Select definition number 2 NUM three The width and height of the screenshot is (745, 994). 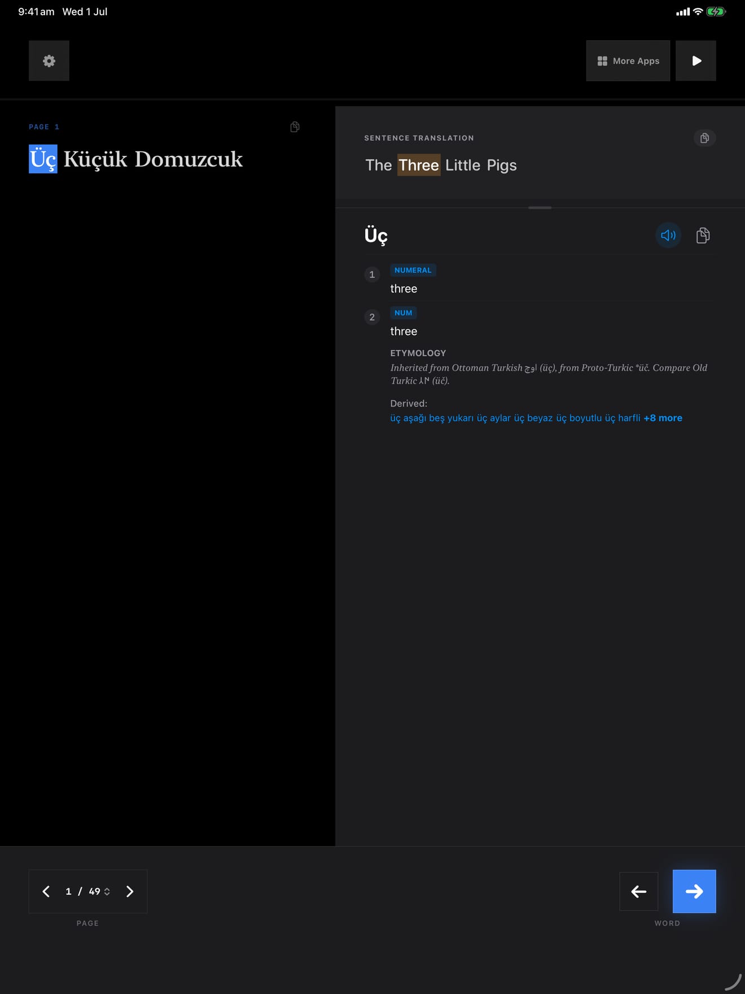pyautogui.click(x=539, y=322)
